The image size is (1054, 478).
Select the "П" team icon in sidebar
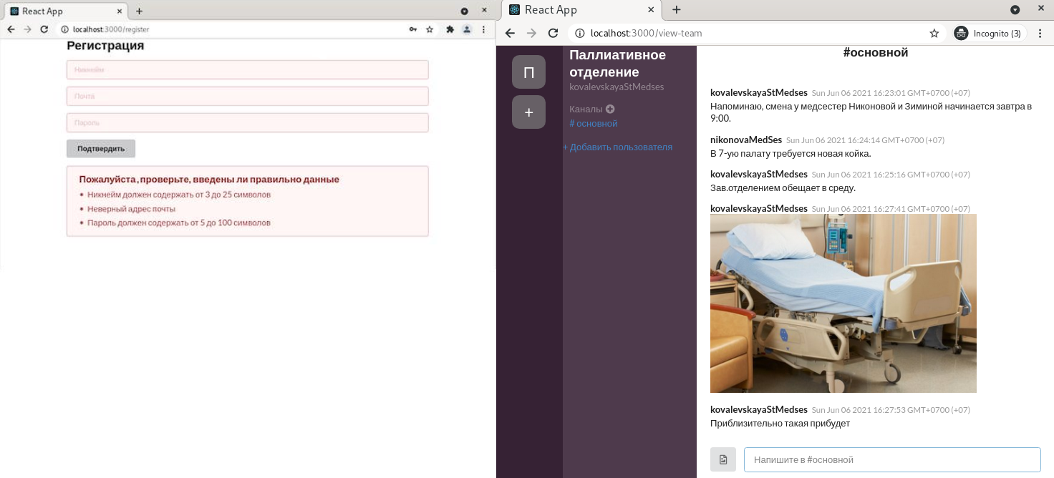[x=528, y=72]
